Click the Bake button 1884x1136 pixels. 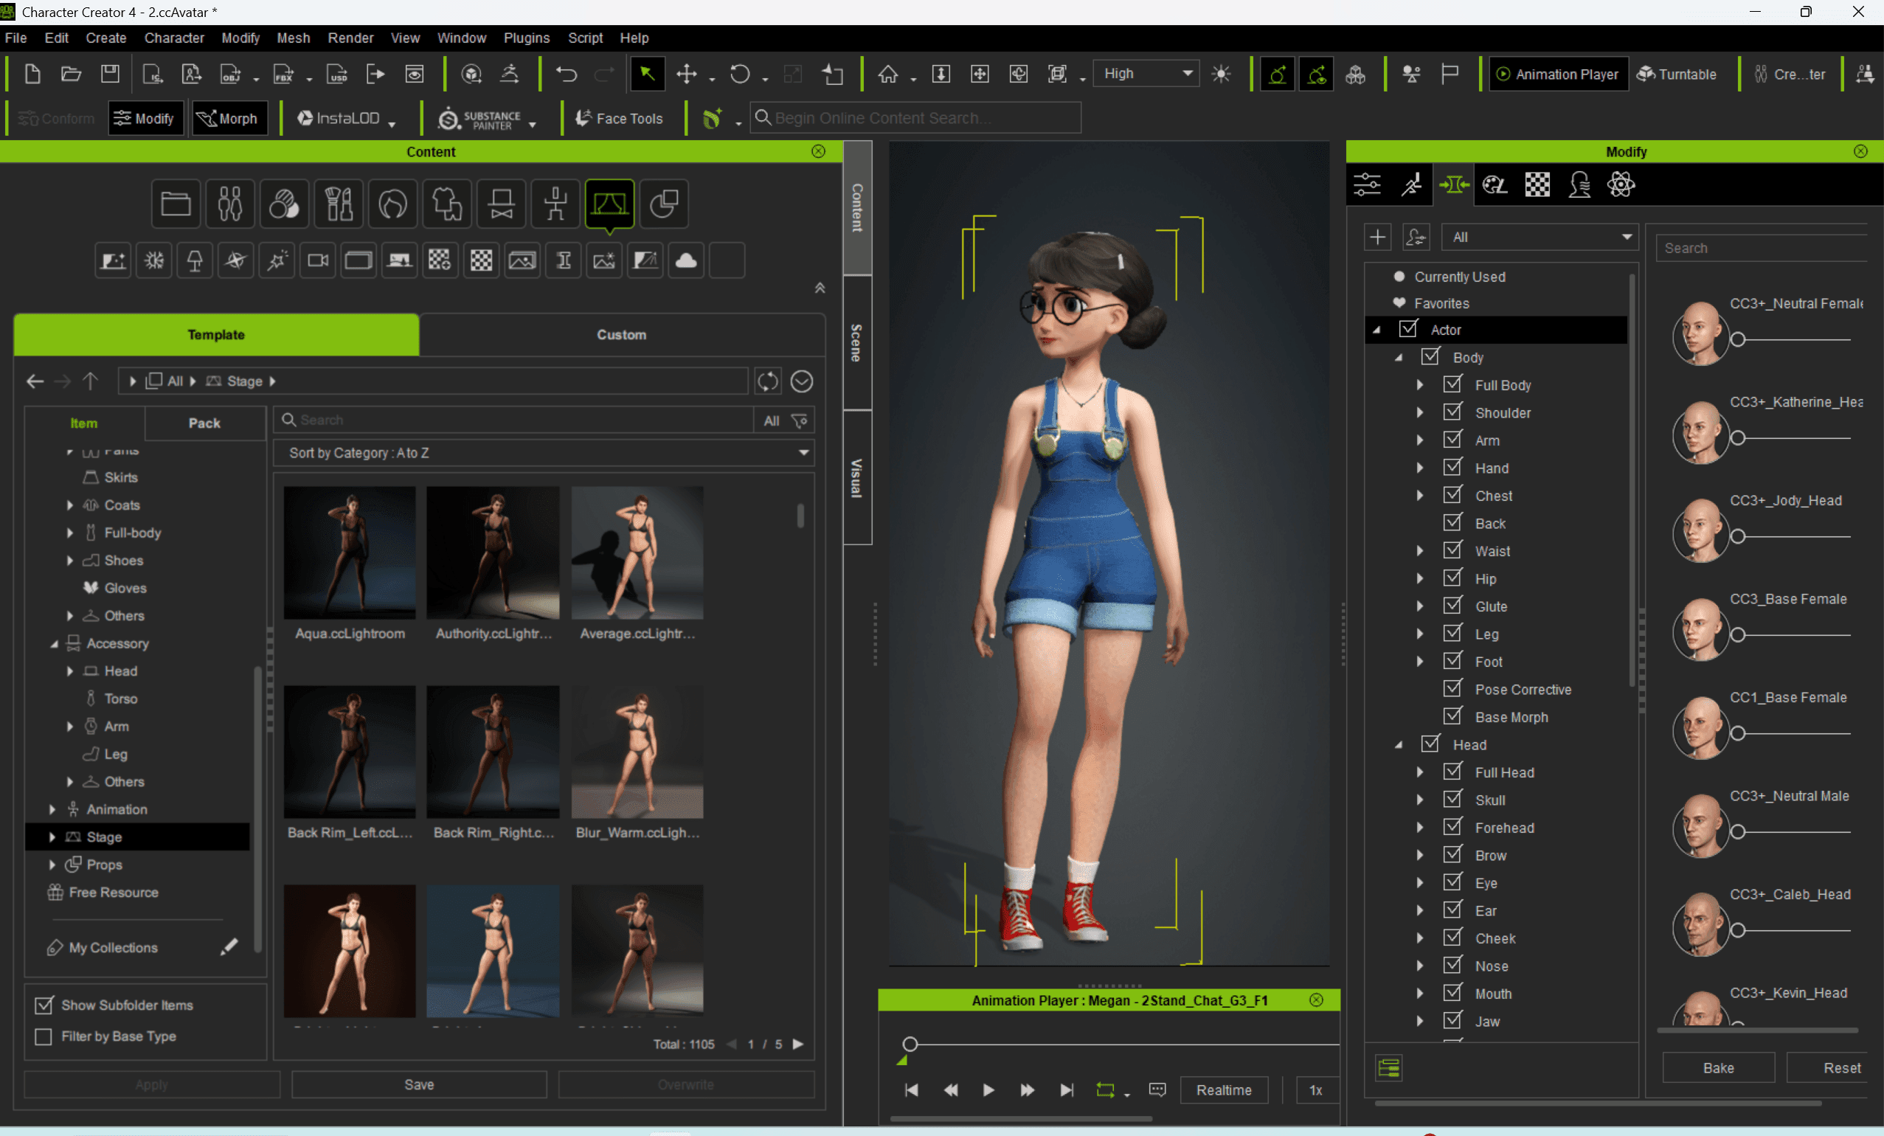tap(1717, 1068)
